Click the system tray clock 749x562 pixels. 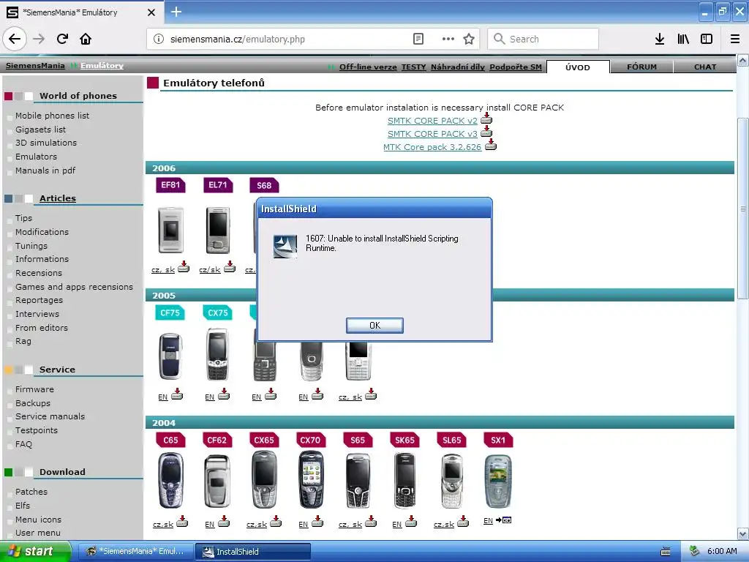(x=722, y=551)
